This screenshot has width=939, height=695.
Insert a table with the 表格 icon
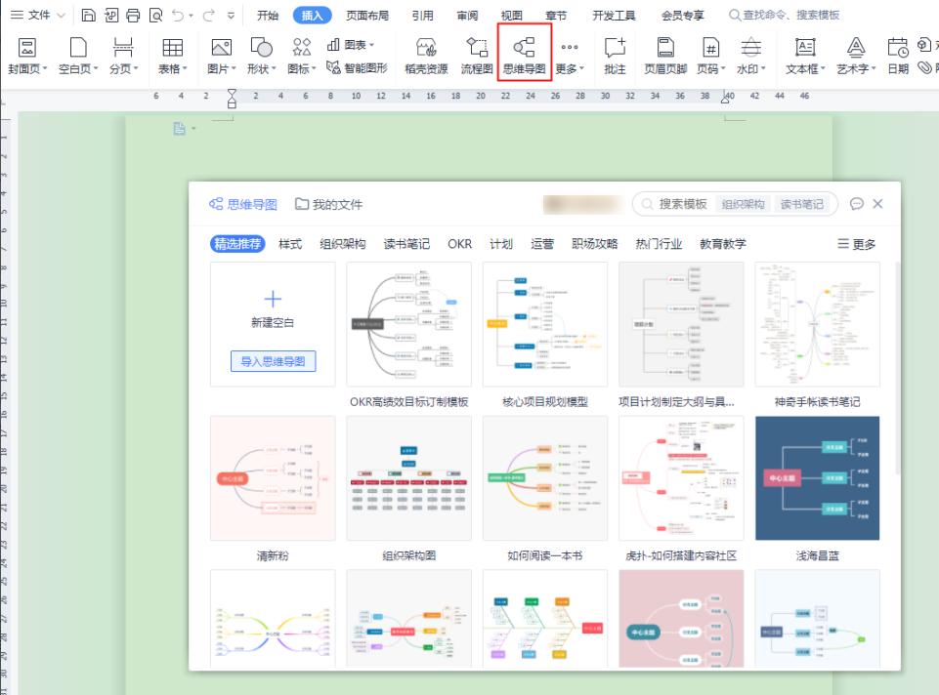pos(172,56)
